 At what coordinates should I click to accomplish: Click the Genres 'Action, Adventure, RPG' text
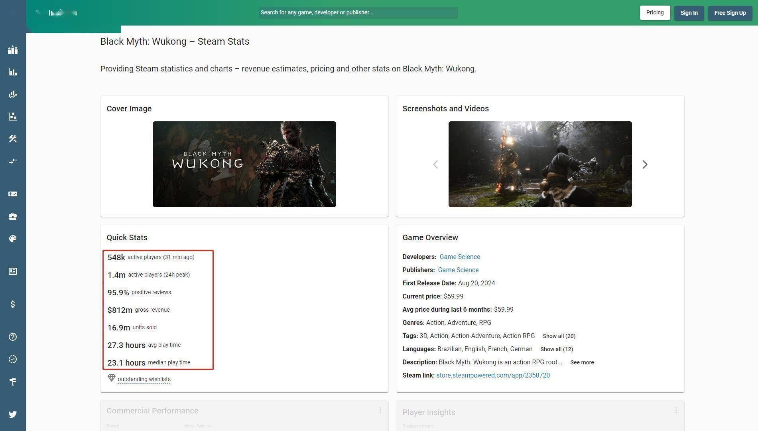coord(459,322)
